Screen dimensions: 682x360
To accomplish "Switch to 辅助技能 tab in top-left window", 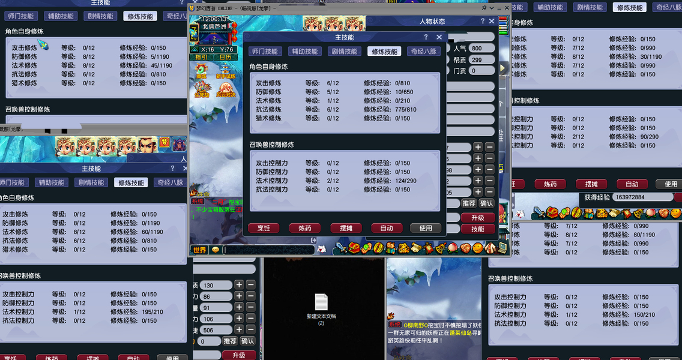I will 61,17.
